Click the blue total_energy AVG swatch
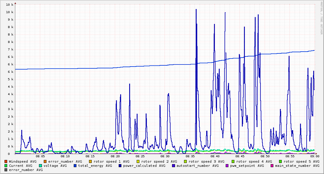 [x=75, y=166]
